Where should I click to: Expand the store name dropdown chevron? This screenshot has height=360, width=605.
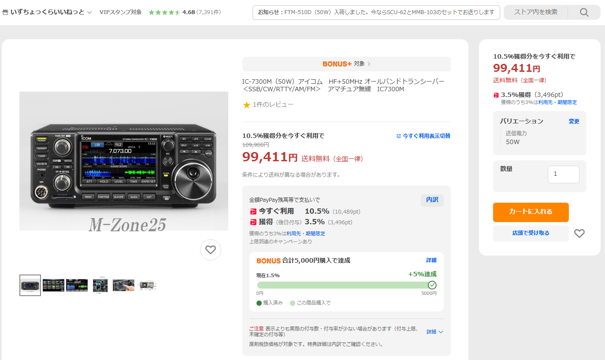pos(89,12)
